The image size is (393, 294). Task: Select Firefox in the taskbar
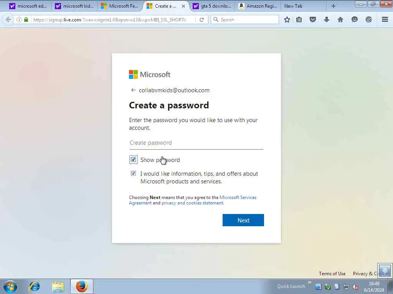pos(82,286)
